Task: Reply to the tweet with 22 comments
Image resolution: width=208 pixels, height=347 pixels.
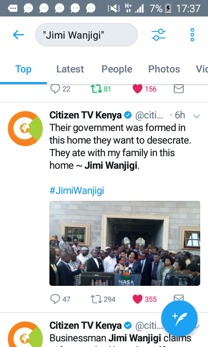Action: click(x=55, y=89)
